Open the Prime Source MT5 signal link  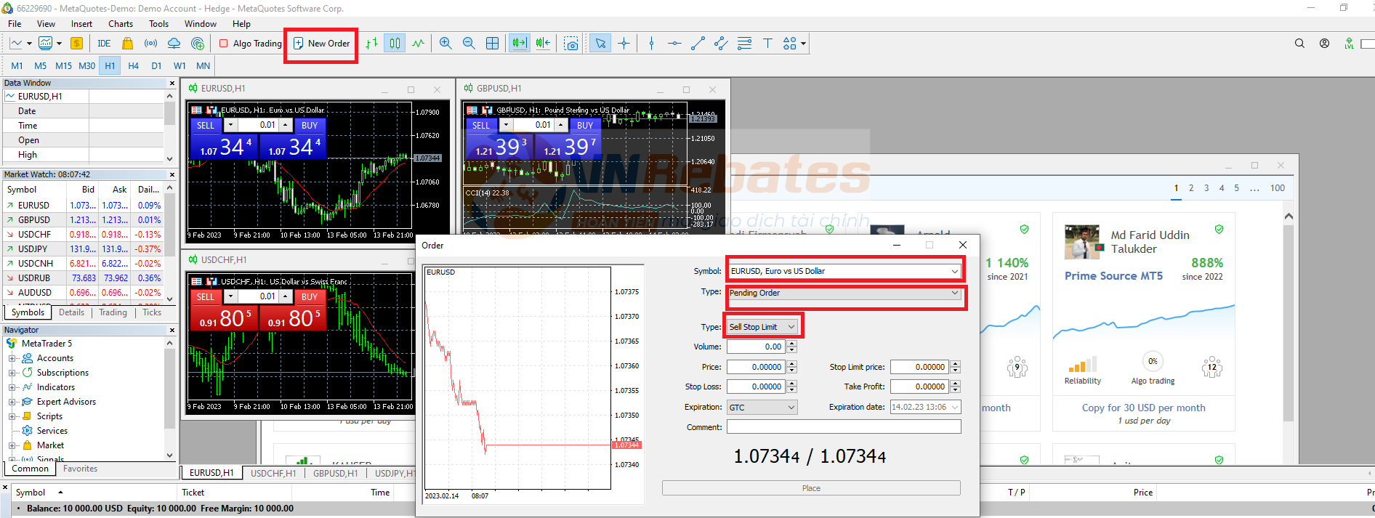tap(1113, 276)
